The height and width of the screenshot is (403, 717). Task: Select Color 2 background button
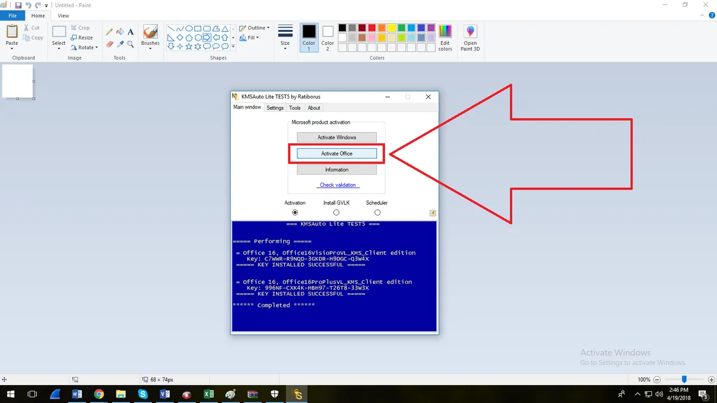328,38
